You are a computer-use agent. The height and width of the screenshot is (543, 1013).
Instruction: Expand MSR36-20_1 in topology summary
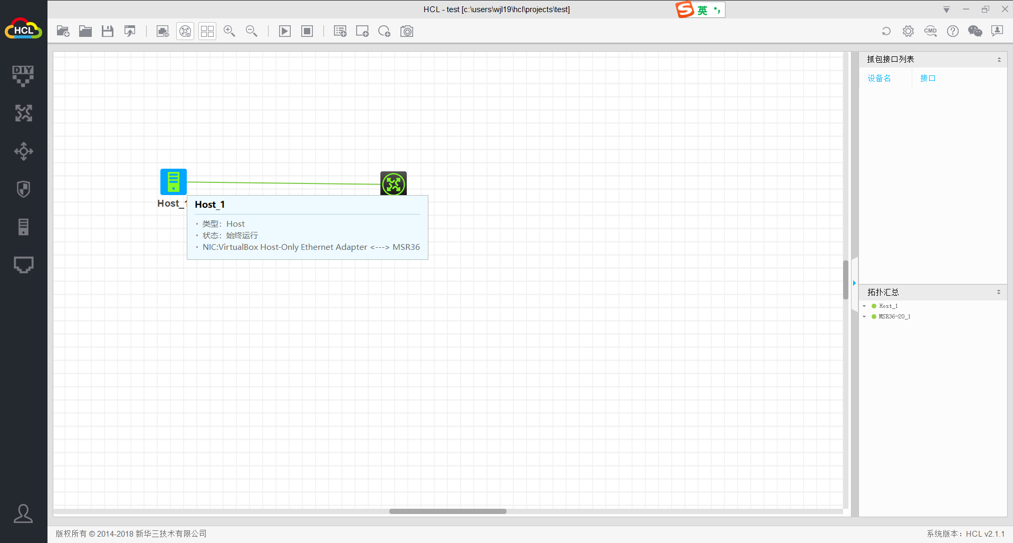pos(864,317)
